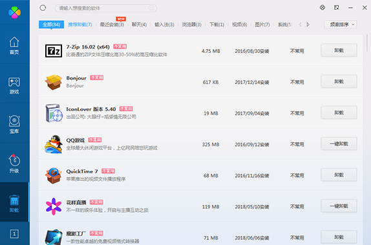Click 一键卸载 for 花样直播
Screen dimensions: 371x245
[x=339, y=206]
